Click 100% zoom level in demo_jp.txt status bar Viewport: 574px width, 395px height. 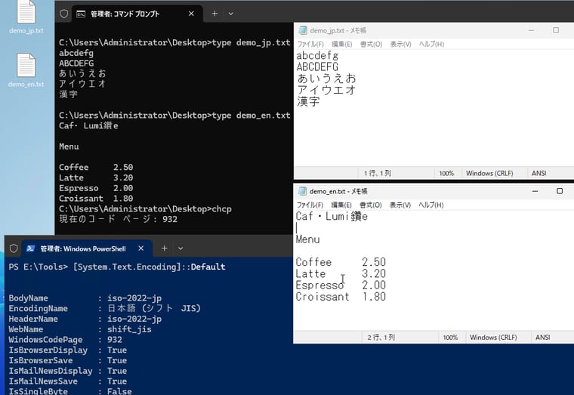[446, 173]
